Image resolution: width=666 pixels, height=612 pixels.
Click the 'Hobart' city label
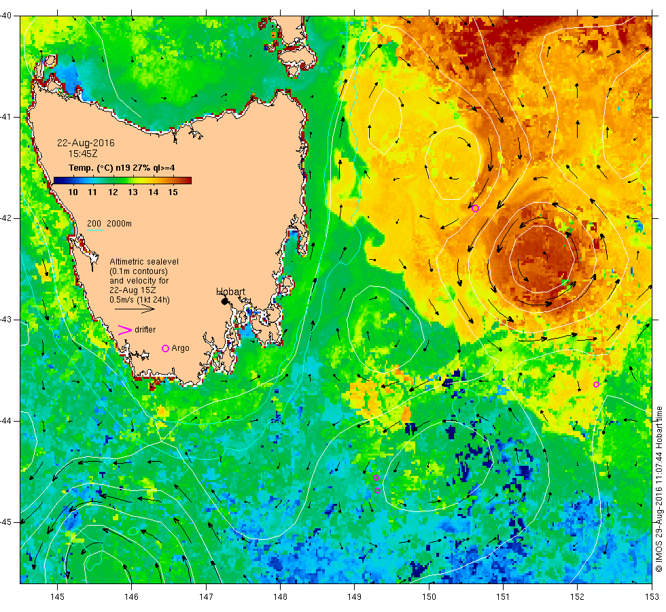230,292
